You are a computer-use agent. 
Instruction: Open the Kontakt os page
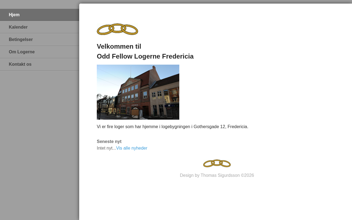tap(40, 64)
